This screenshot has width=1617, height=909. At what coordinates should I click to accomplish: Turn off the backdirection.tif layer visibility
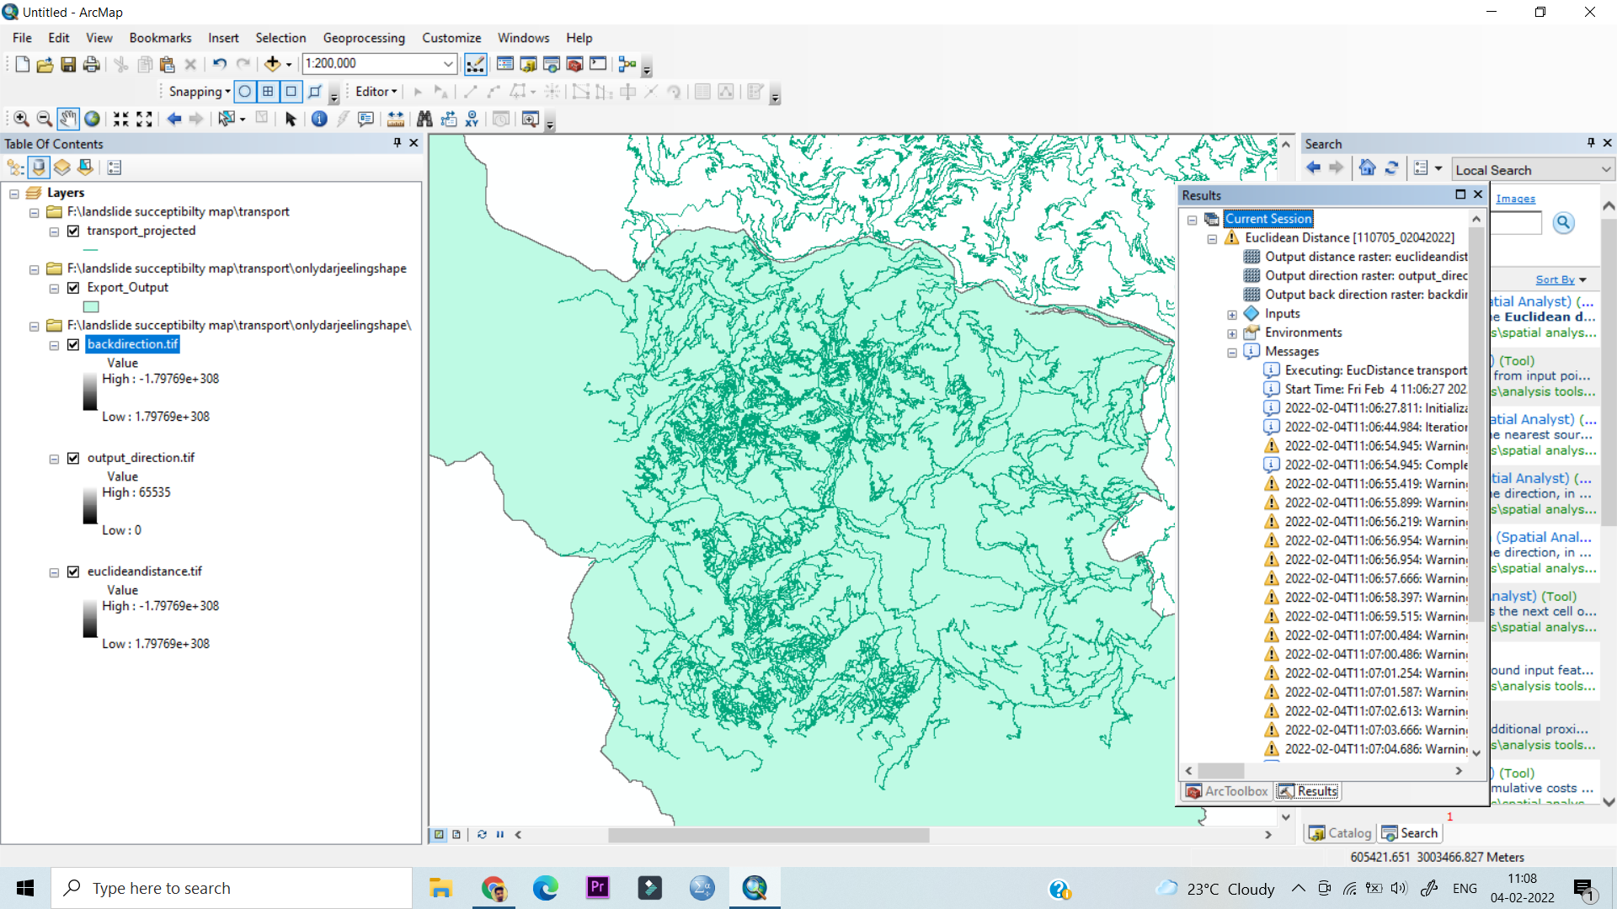pos(72,344)
